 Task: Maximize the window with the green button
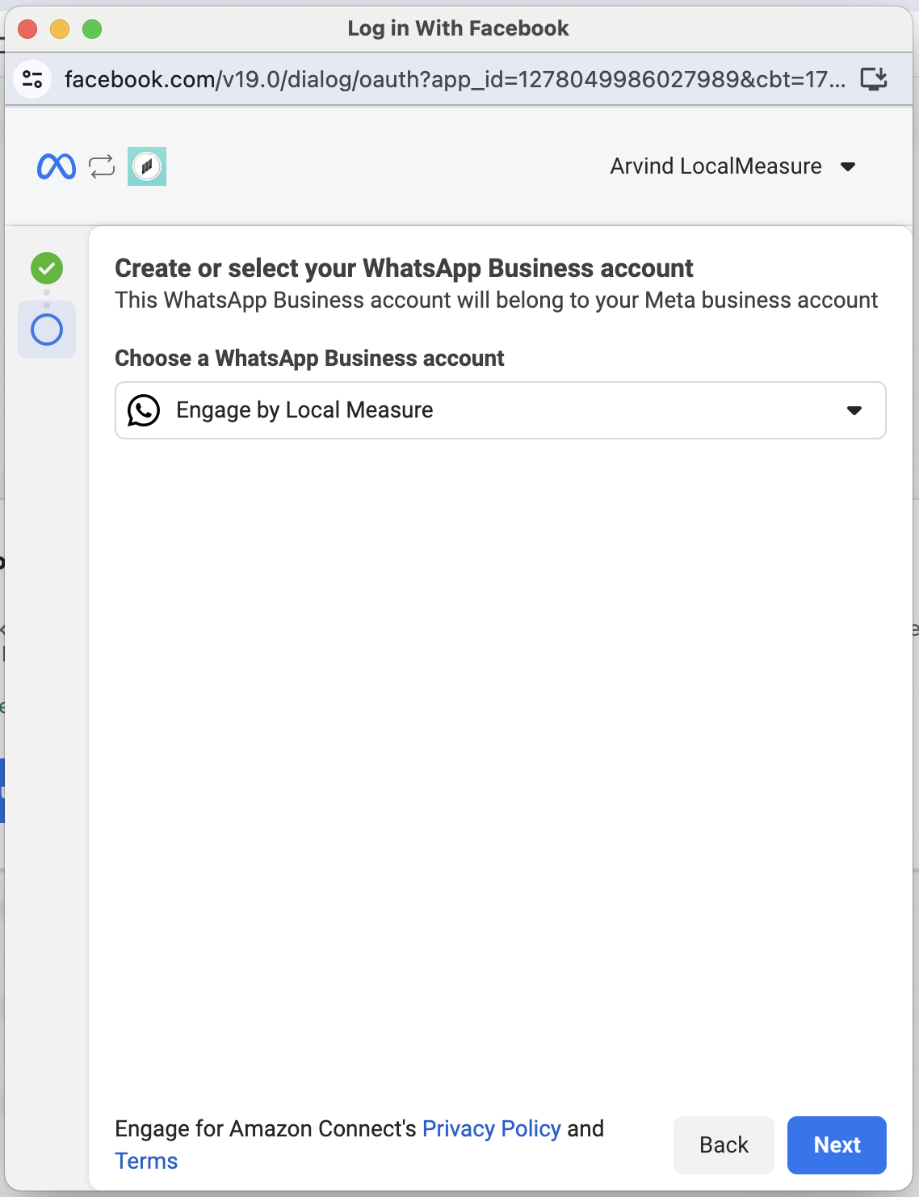(92, 29)
